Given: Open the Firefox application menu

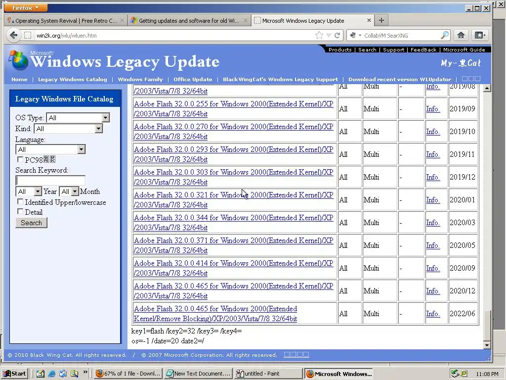Looking at the screenshot, I should (26, 7).
